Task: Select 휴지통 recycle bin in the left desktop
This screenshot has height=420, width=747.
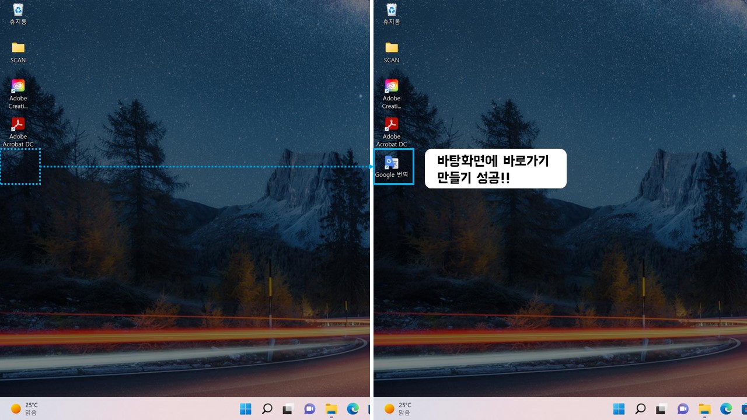Action: (x=18, y=14)
